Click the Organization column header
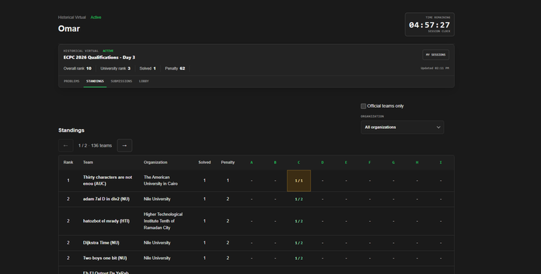The image size is (541, 274). point(156,162)
